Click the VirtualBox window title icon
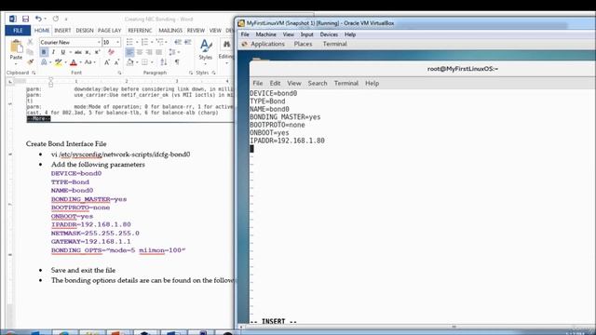 pos(241,23)
